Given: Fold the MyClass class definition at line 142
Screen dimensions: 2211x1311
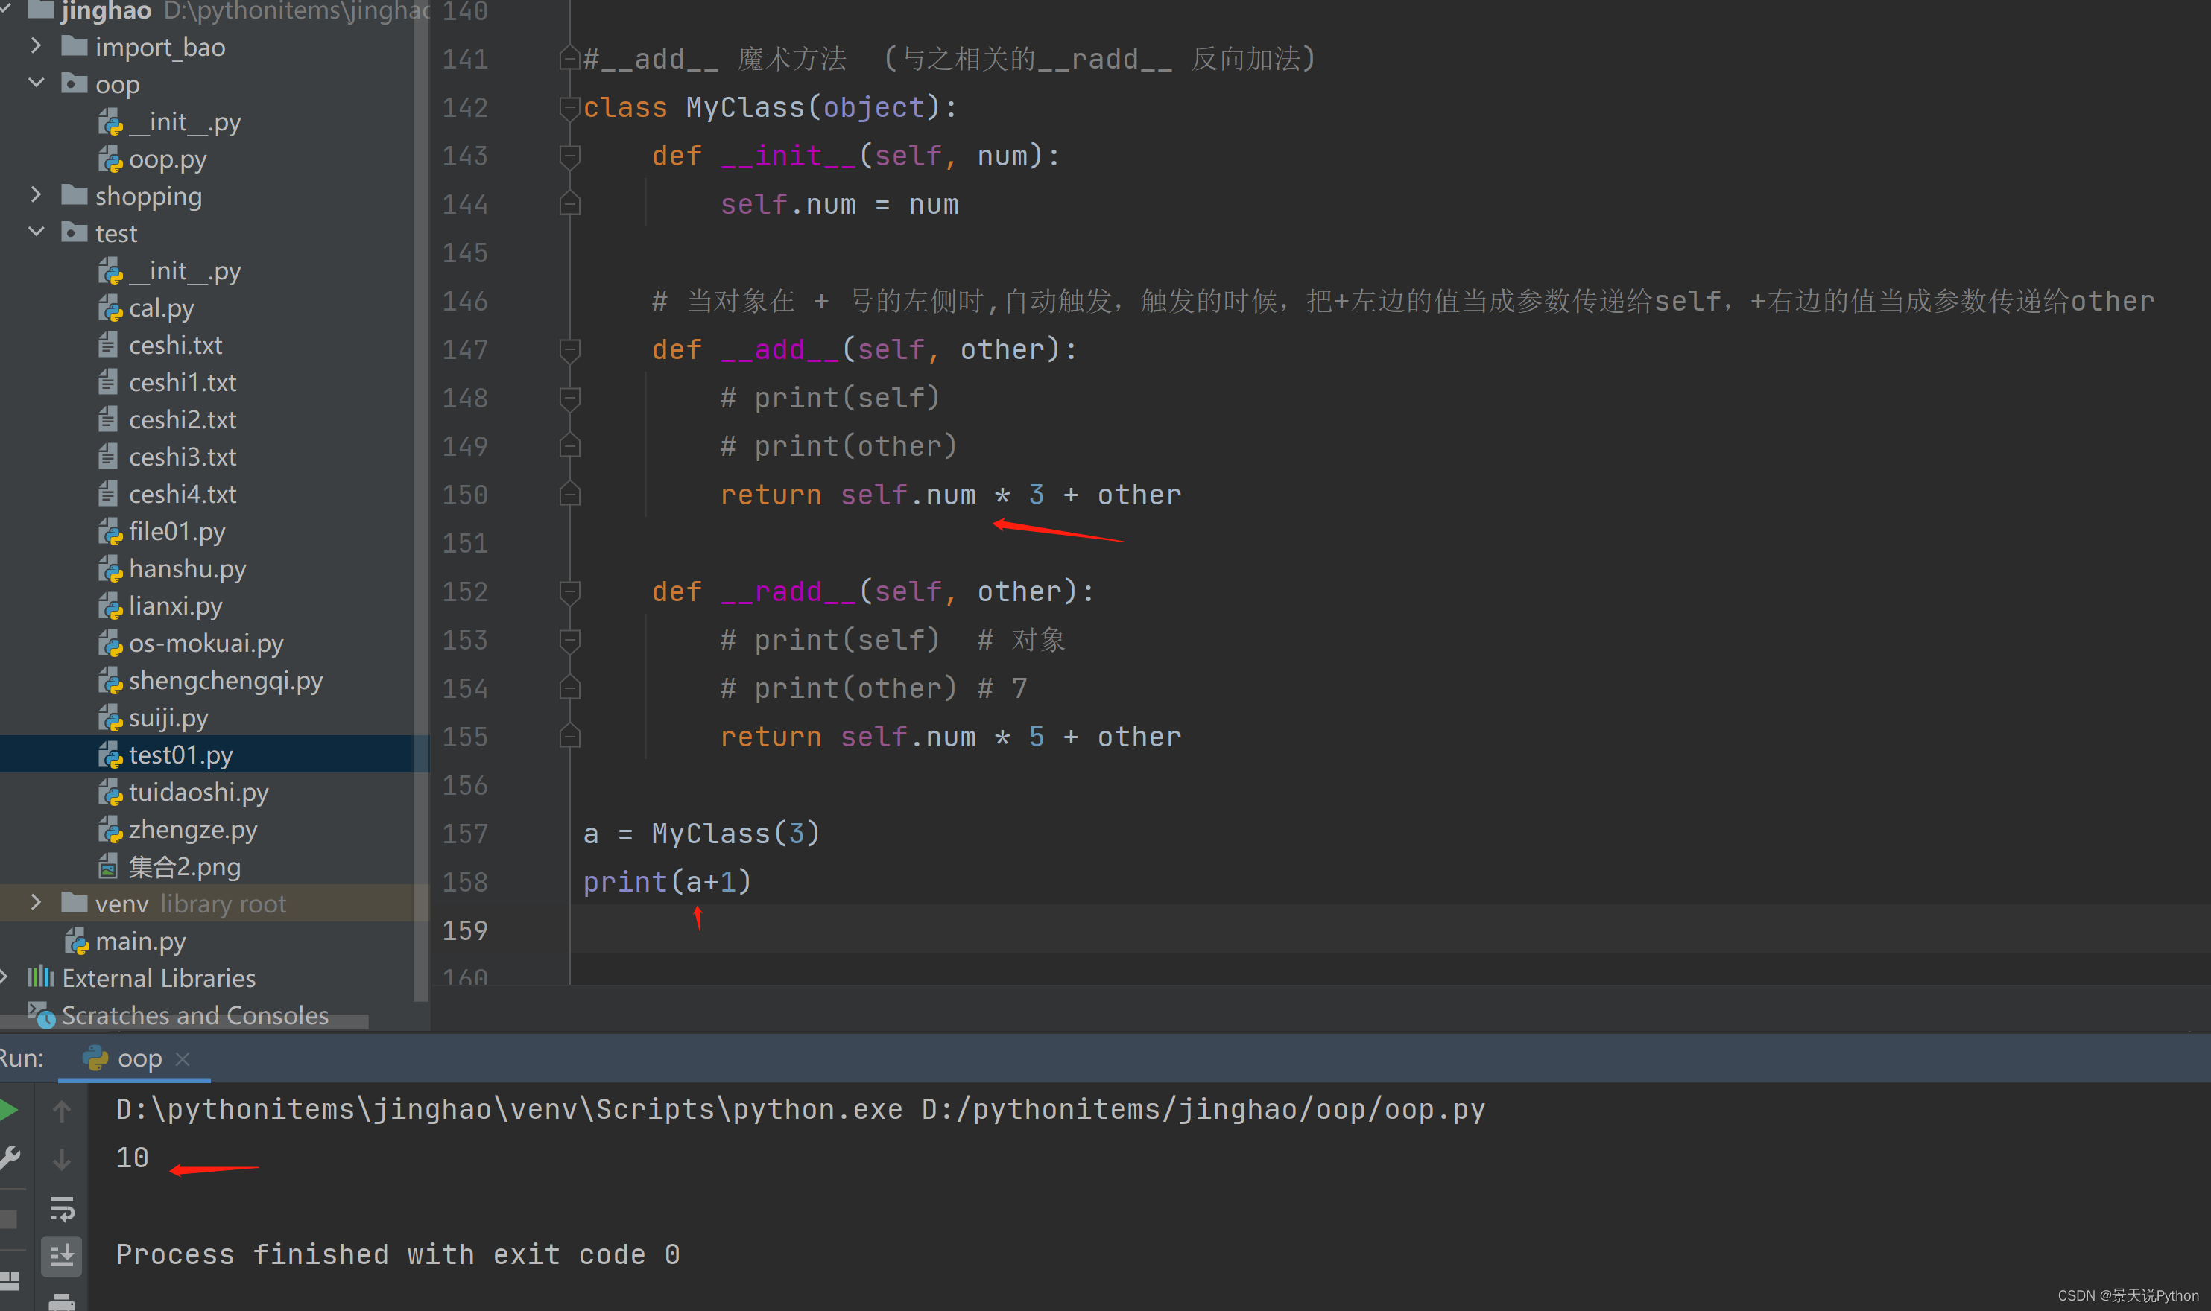Looking at the screenshot, I should click(x=570, y=108).
